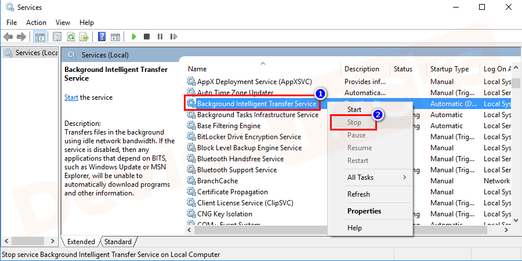Open the Action menu
This screenshot has width=522, height=261.
click(36, 23)
